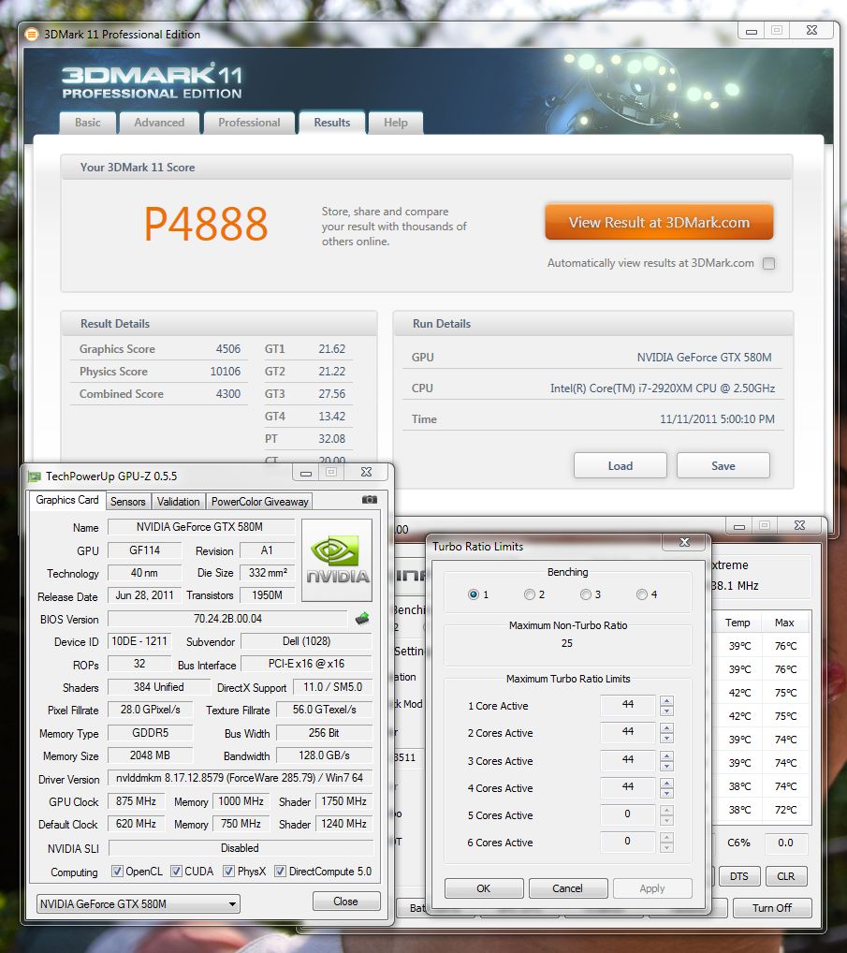847x953 pixels.
Task: Click the GPU-Z title bar icon
Action: click(35, 476)
